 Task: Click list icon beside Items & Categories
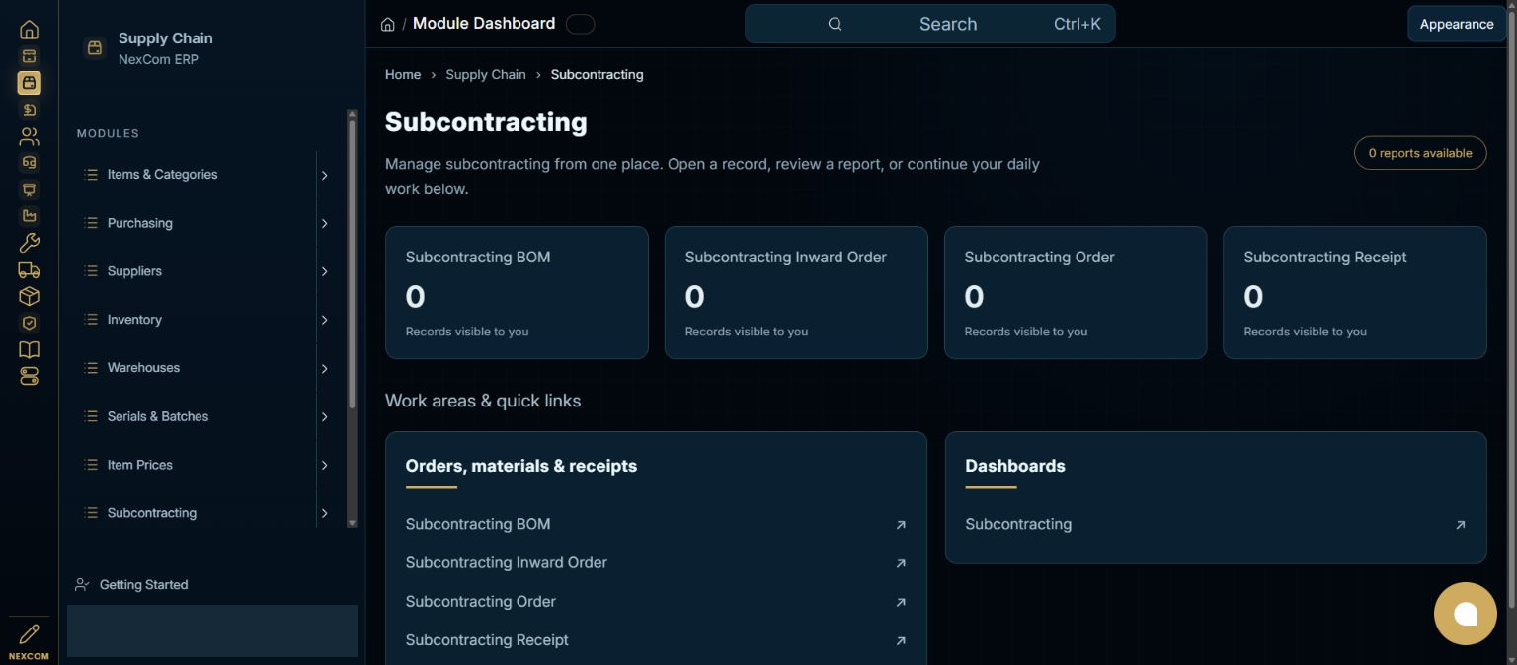(x=91, y=174)
